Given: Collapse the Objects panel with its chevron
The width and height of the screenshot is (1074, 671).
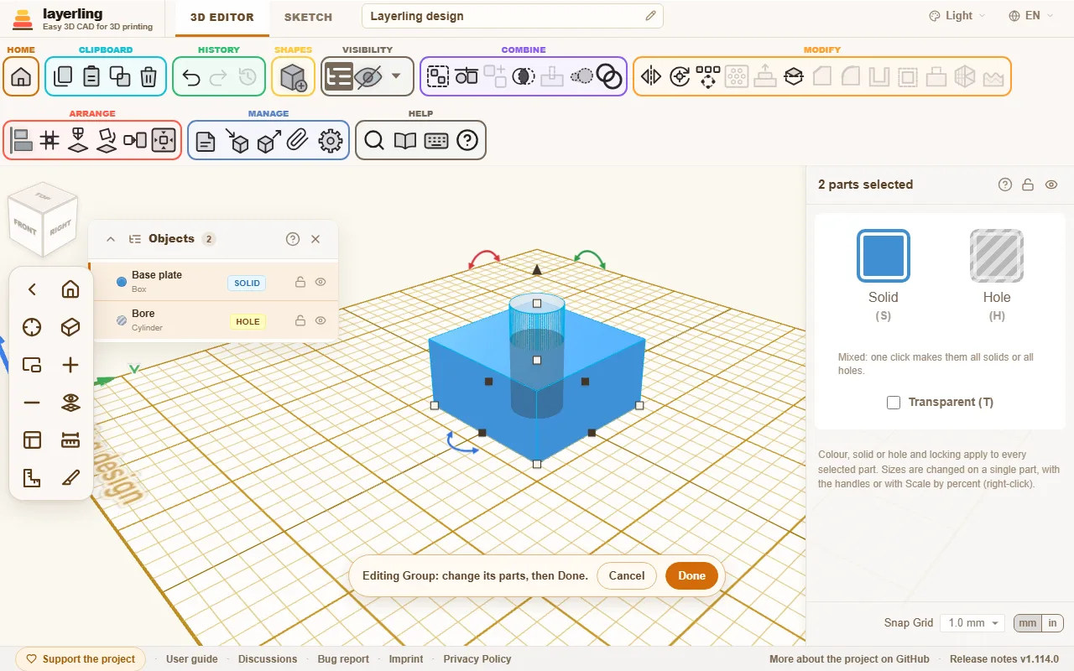Looking at the screenshot, I should [x=111, y=239].
